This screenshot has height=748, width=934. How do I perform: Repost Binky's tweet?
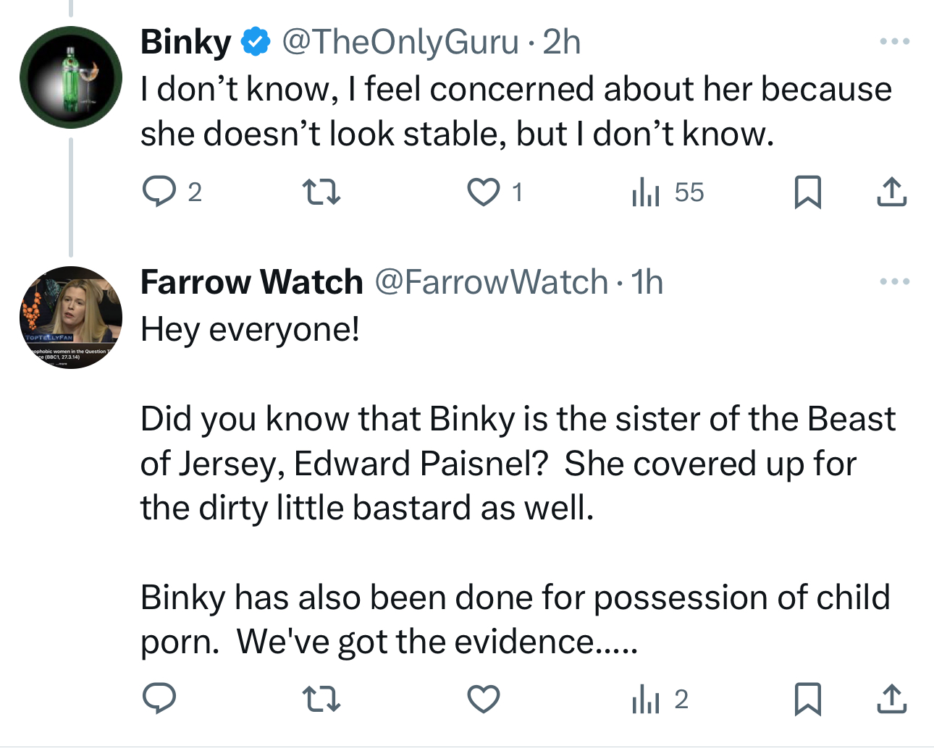[x=321, y=192]
